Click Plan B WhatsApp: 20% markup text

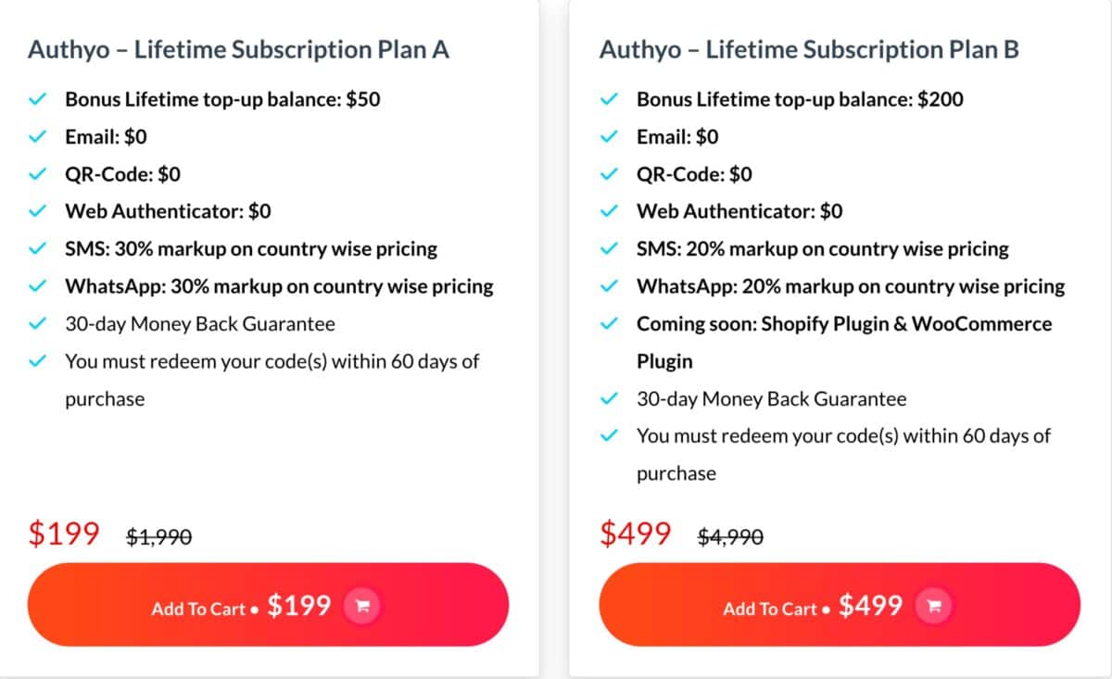coord(851,286)
